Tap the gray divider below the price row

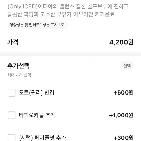coord(71,54)
